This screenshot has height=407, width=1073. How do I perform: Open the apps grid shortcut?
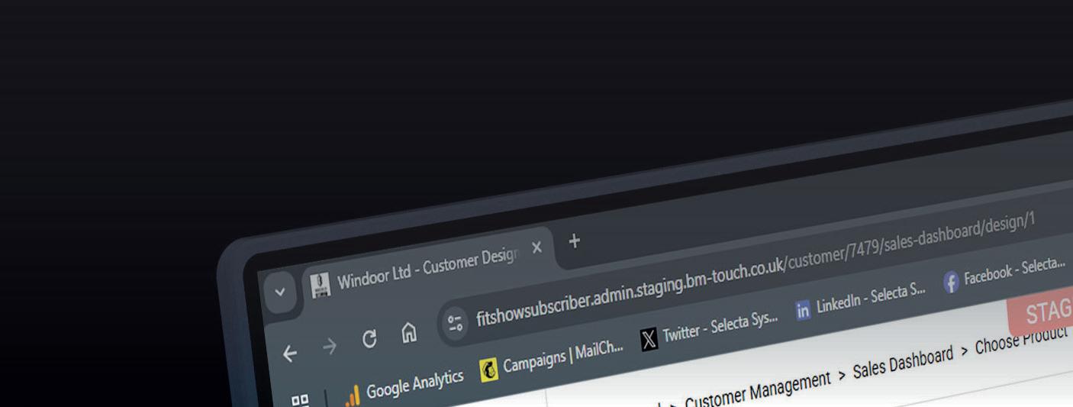tap(301, 401)
